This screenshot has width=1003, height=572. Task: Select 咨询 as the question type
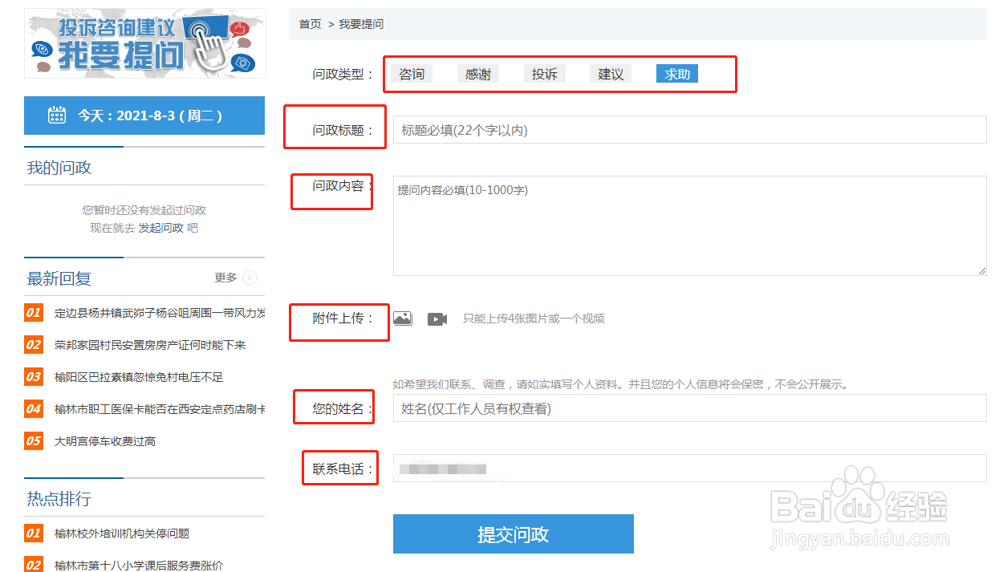click(412, 73)
